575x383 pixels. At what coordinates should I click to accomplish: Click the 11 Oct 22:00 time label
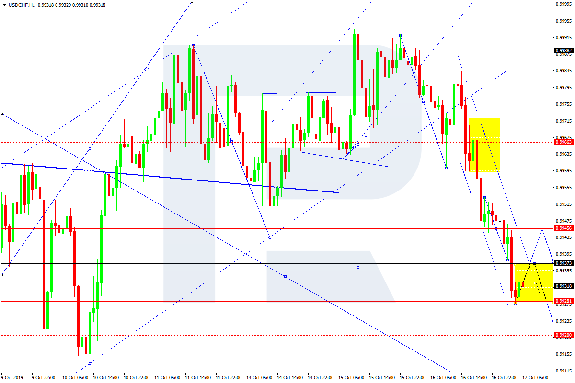pos(228,378)
